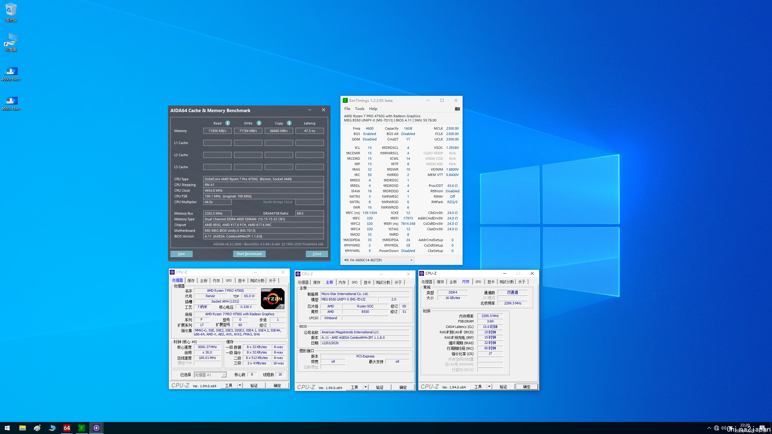Click the Copy info icon in AIDA64
Image resolution: width=772 pixels, height=434 pixels.
tap(289, 123)
